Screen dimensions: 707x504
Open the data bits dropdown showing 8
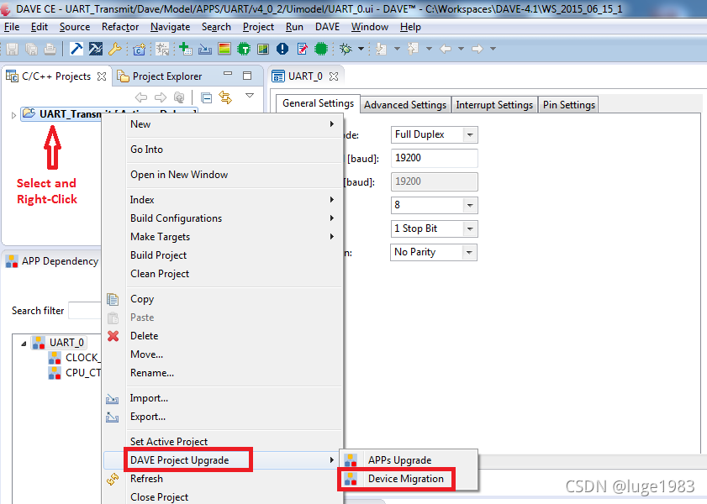(x=470, y=206)
